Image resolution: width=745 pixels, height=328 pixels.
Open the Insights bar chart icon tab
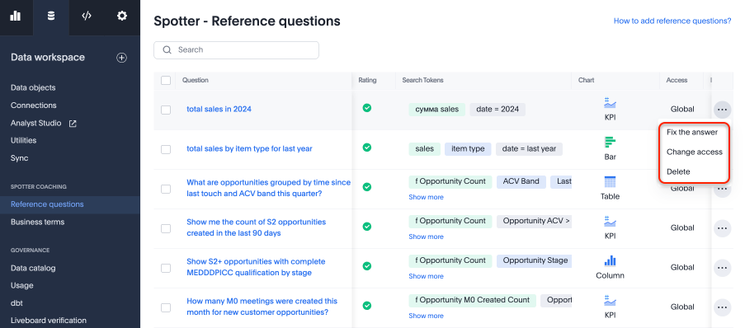coord(16,16)
